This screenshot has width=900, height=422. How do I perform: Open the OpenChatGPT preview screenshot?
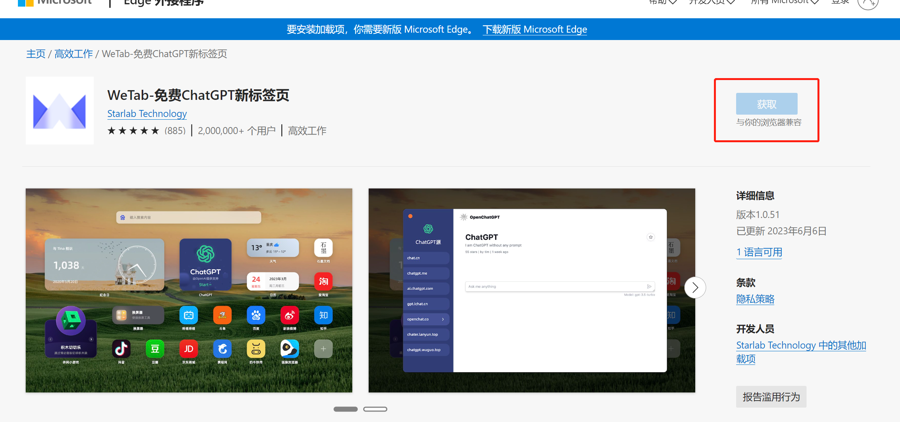[x=532, y=290]
